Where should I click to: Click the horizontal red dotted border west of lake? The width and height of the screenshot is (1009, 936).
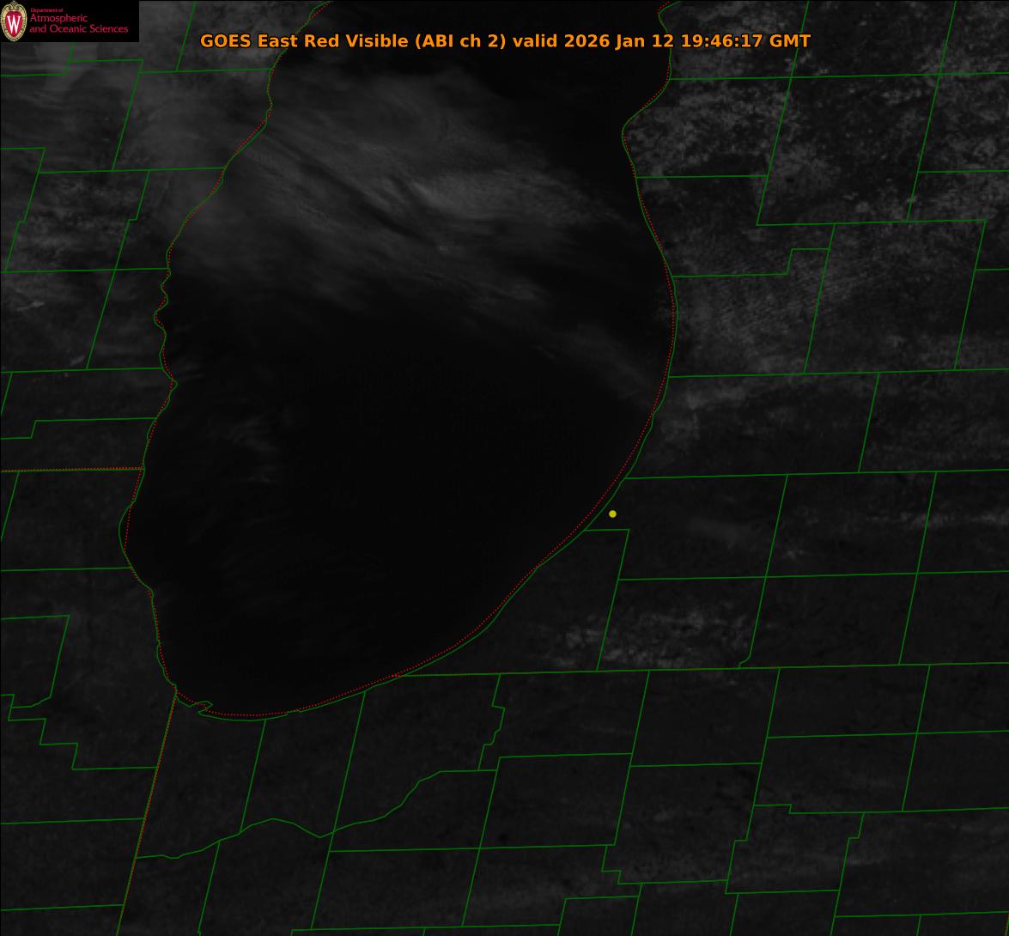click(x=69, y=470)
